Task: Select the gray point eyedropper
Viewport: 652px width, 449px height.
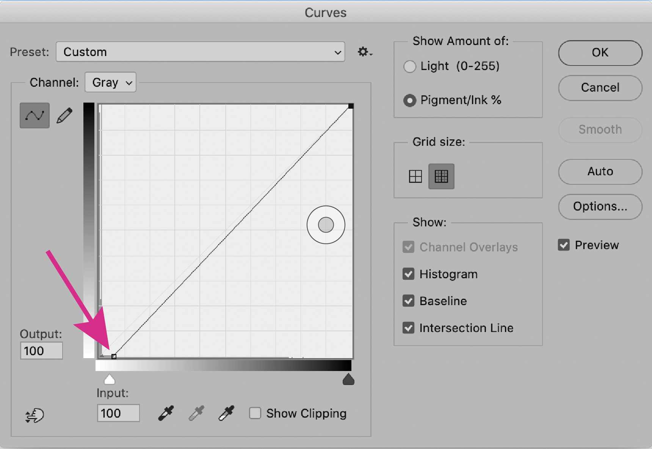Action: (196, 413)
